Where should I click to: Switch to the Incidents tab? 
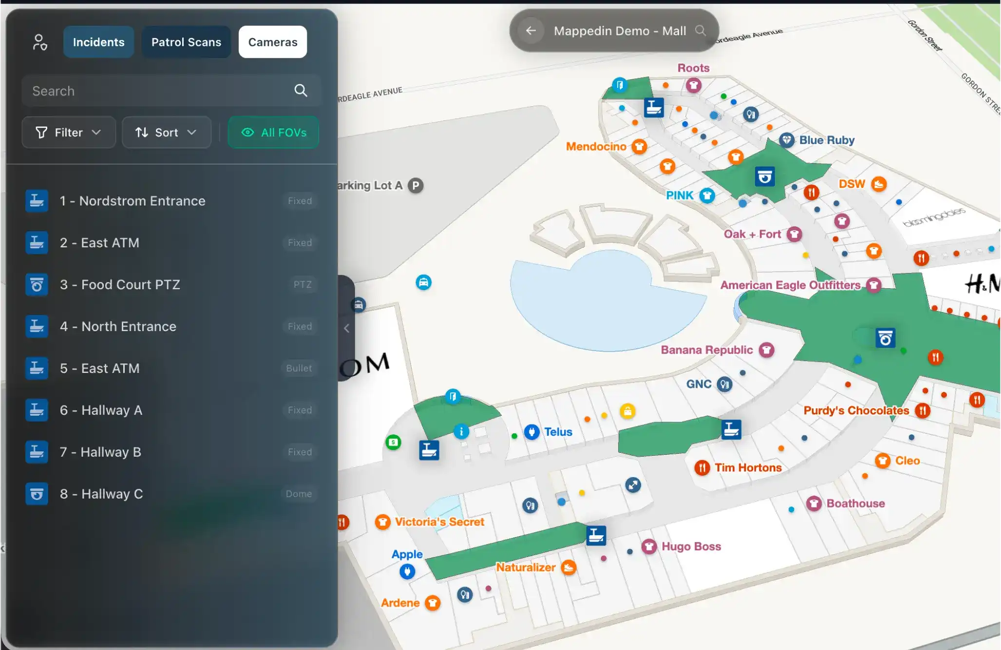98,42
